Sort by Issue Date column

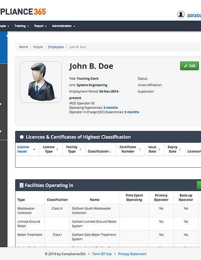click(x=154, y=149)
